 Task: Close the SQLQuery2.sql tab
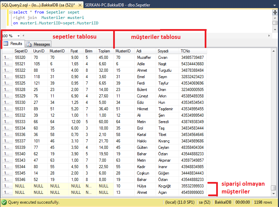(80, 5)
